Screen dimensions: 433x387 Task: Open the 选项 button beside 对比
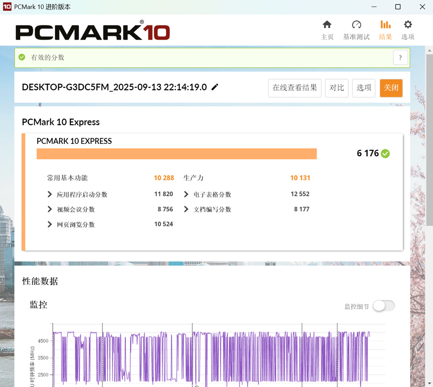coord(364,88)
